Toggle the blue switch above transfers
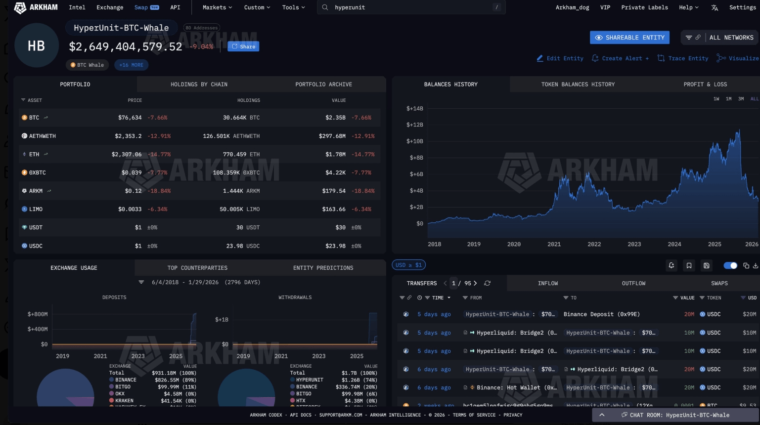This screenshot has height=425, width=760. click(x=730, y=266)
